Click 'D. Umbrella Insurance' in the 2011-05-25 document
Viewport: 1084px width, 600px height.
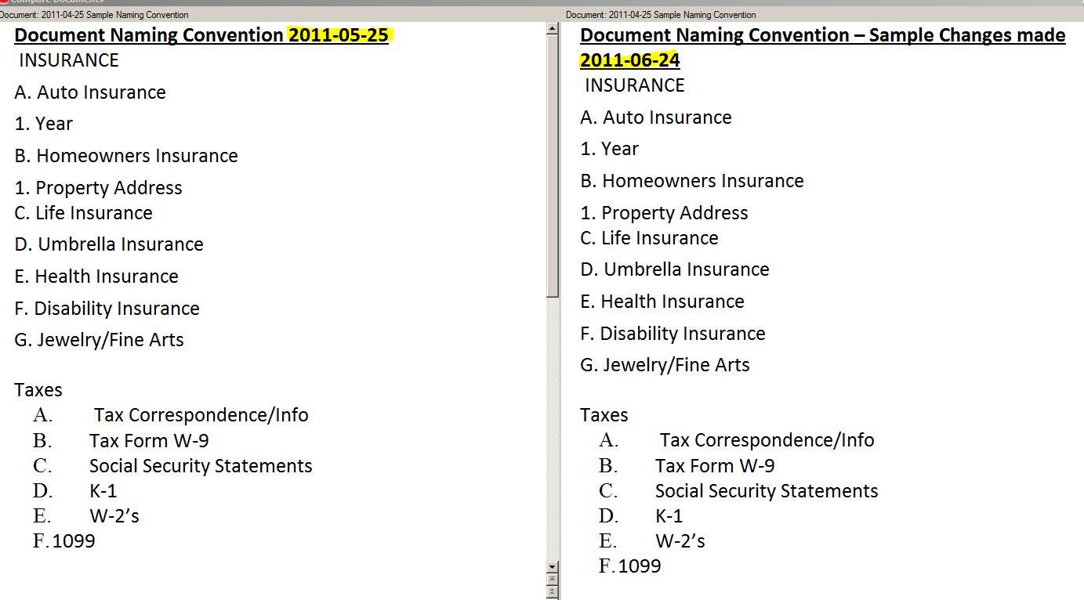pyautogui.click(x=109, y=244)
